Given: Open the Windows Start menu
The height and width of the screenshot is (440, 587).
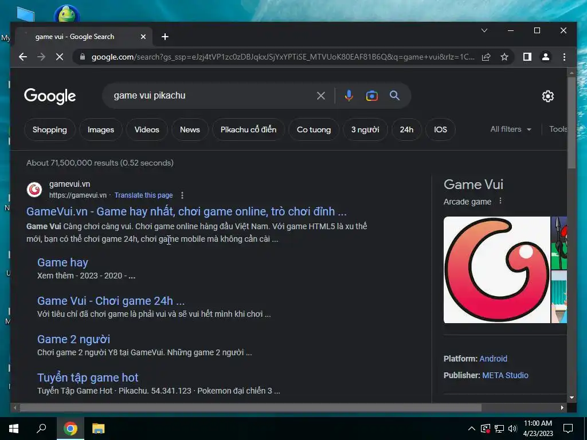Looking at the screenshot, I should pyautogui.click(x=14, y=429).
